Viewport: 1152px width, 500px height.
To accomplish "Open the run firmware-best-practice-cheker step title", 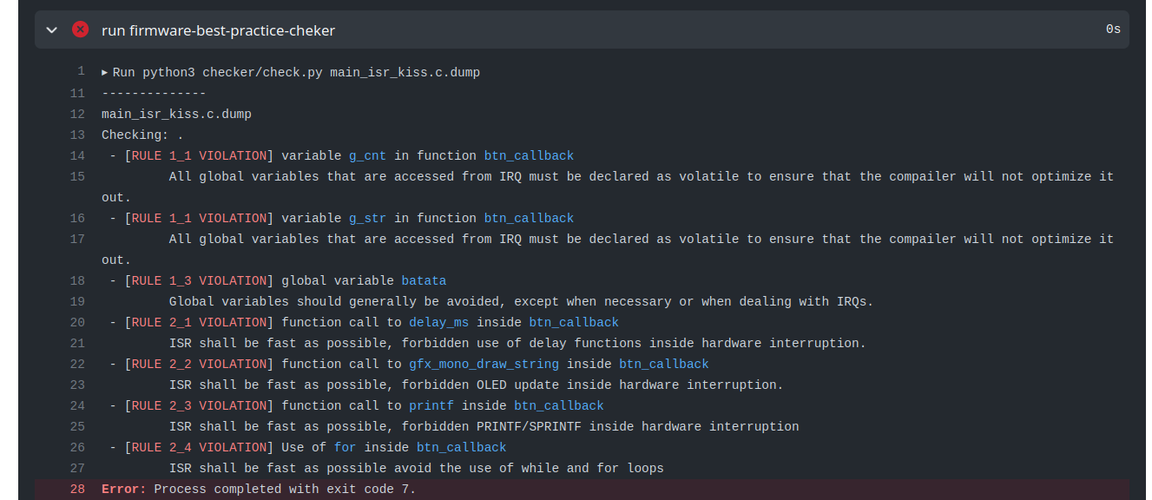I will [218, 30].
